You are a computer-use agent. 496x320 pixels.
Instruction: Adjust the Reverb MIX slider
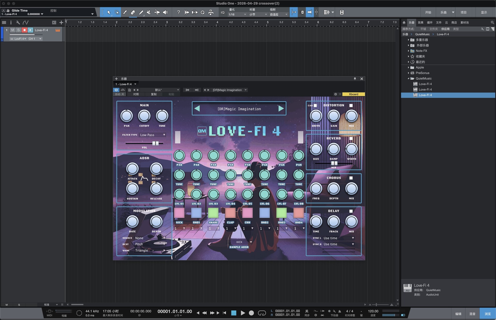click(334, 163)
